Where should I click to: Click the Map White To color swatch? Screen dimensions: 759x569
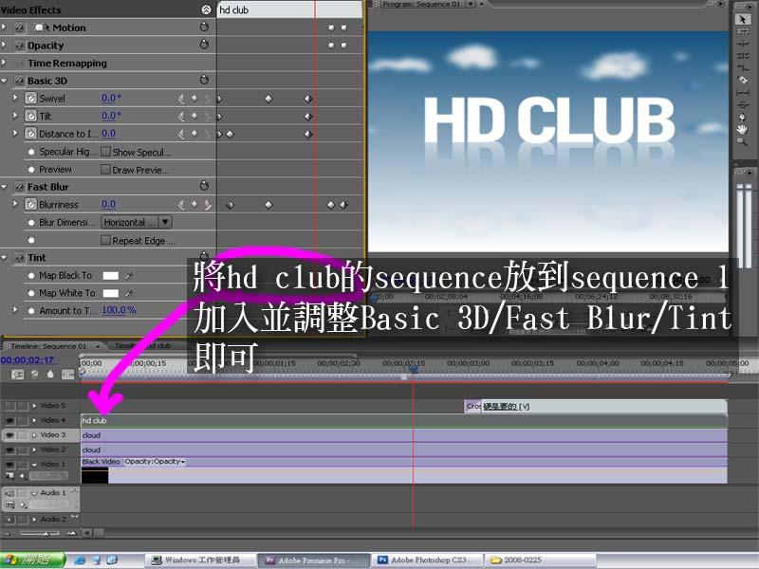coord(111,294)
